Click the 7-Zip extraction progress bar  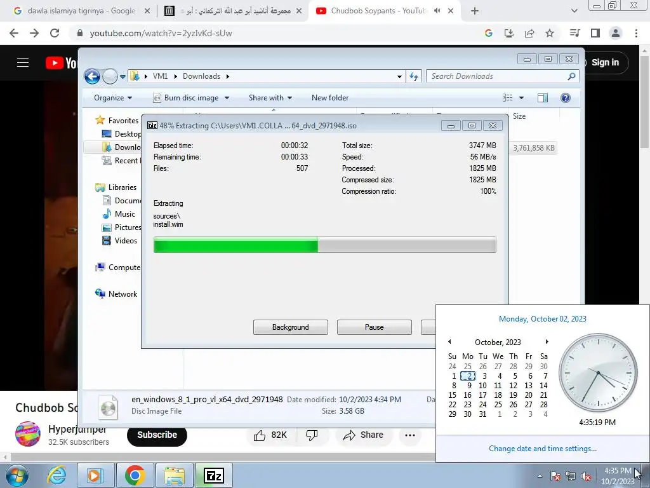(x=324, y=245)
